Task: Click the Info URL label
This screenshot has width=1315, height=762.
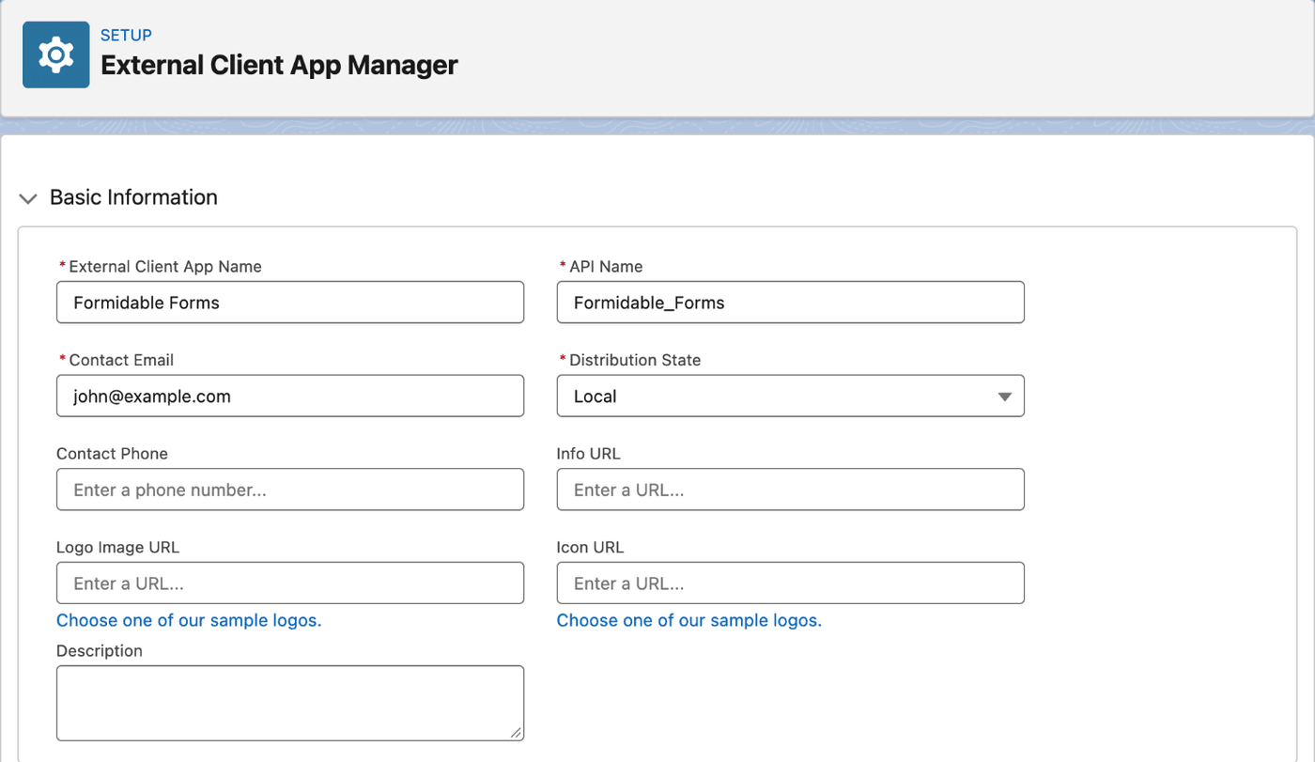Action: (589, 454)
